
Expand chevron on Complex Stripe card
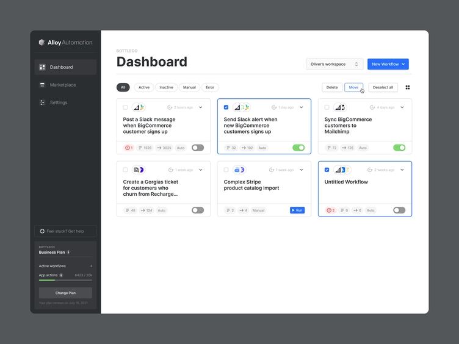tap(302, 170)
